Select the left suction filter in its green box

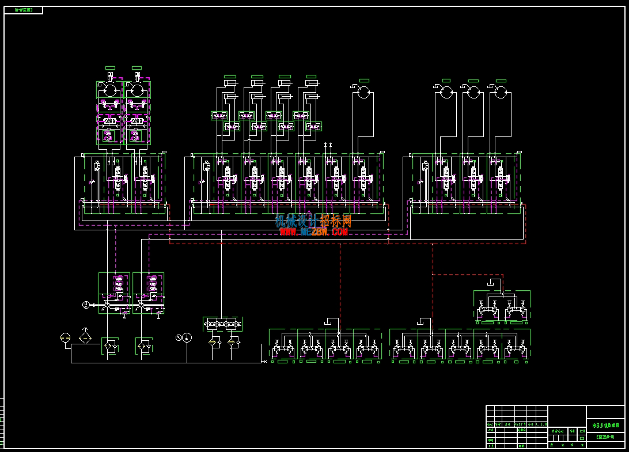(109, 345)
